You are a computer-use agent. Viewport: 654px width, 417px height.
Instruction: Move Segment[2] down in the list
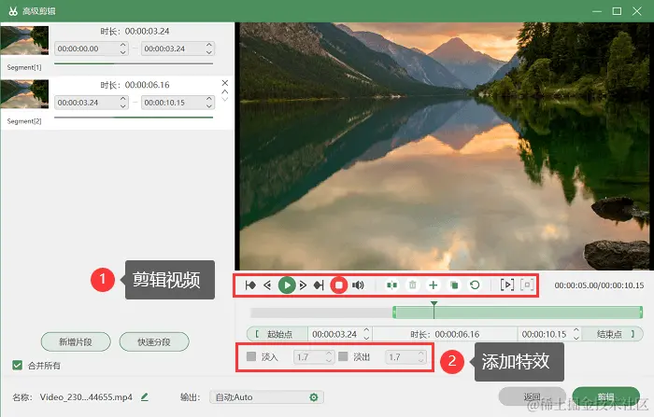coord(225,99)
